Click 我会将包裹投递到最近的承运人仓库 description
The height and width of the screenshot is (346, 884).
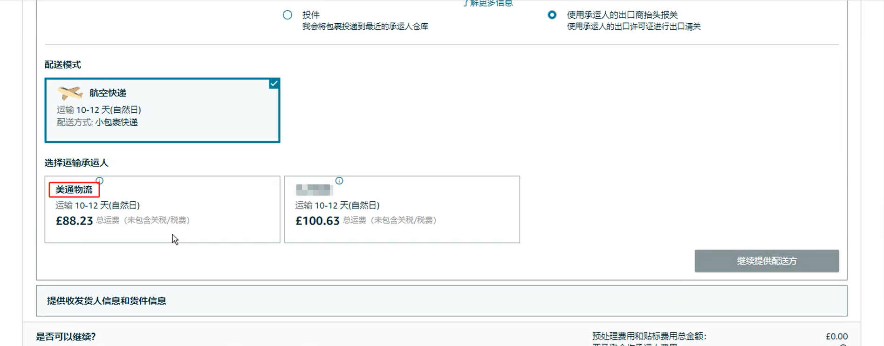[x=365, y=27]
